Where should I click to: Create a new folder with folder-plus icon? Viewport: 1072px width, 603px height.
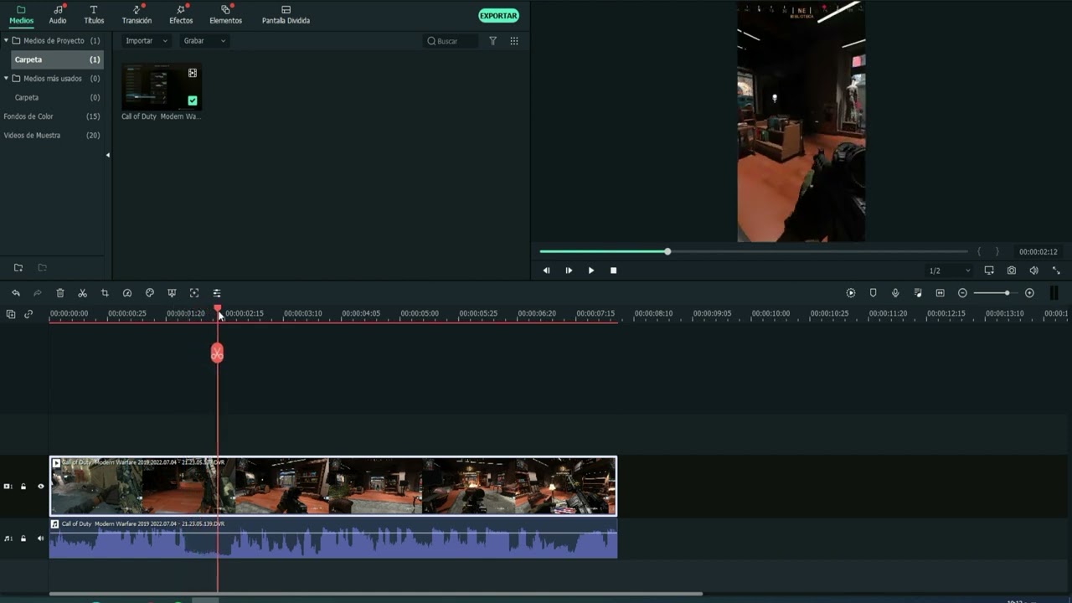coord(18,268)
